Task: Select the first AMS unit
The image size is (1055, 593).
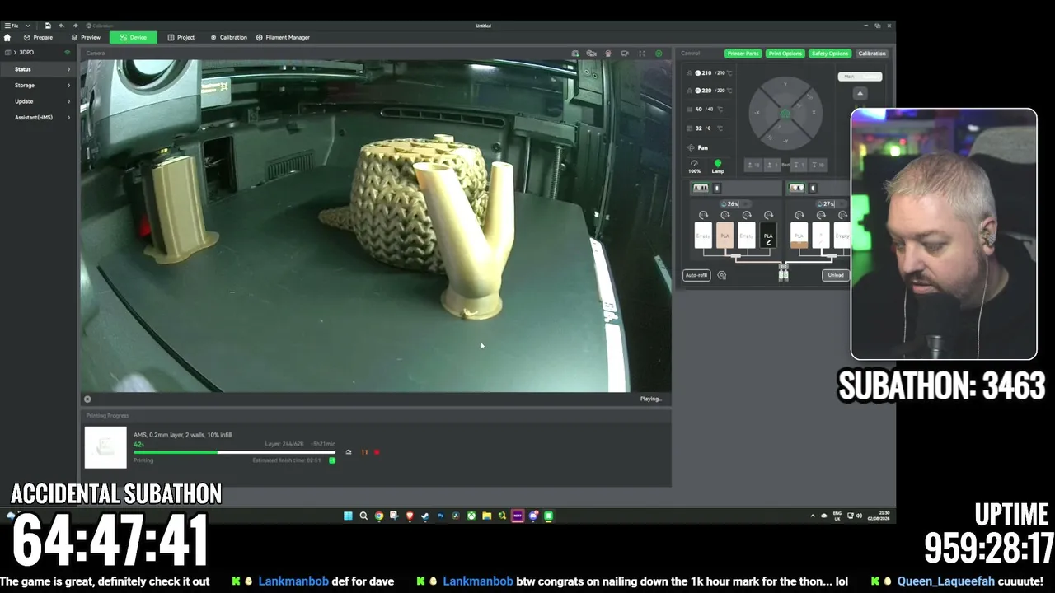Action: click(x=701, y=188)
